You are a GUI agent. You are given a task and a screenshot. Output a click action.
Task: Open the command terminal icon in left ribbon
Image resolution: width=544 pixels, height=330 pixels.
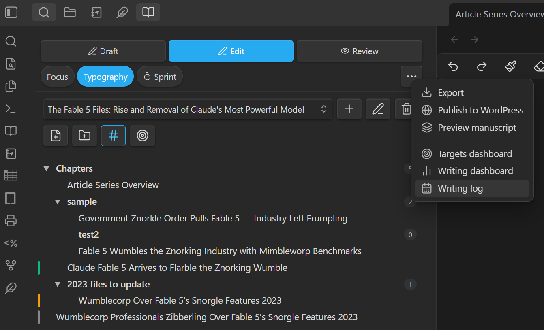[11, 109]
